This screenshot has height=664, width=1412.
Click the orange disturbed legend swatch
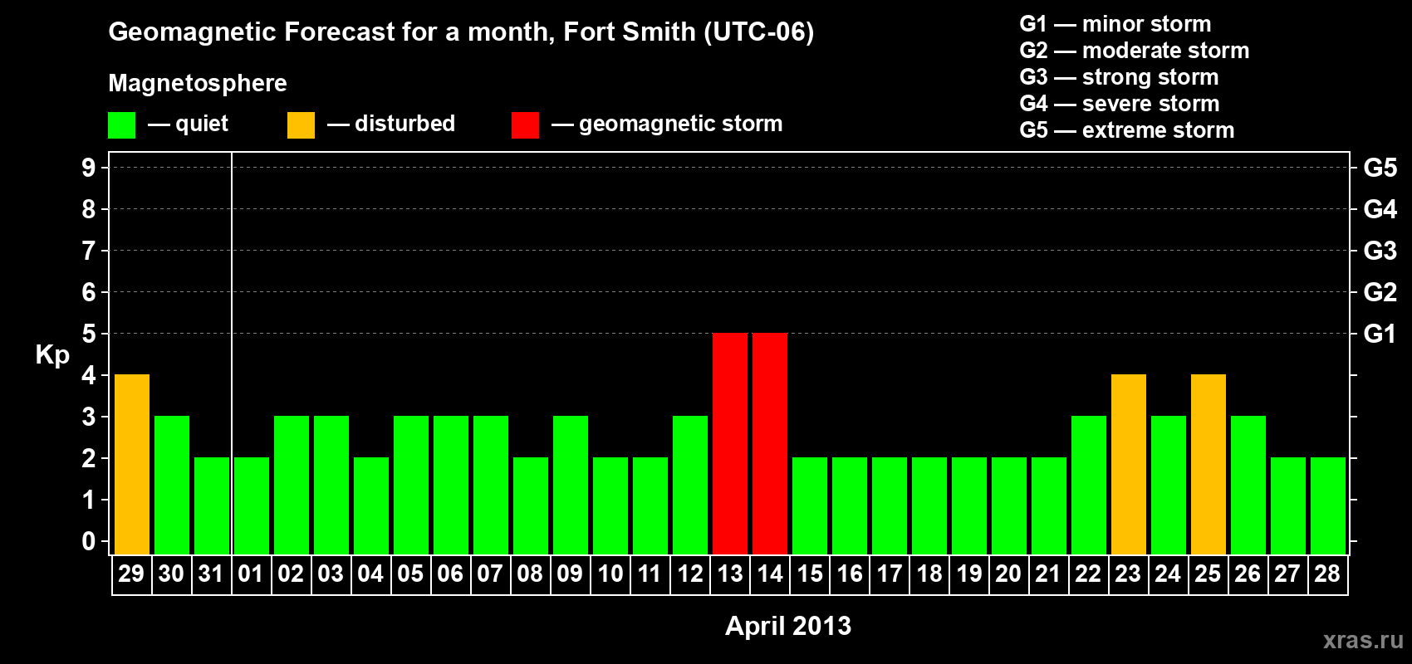(x=301, y=125)
